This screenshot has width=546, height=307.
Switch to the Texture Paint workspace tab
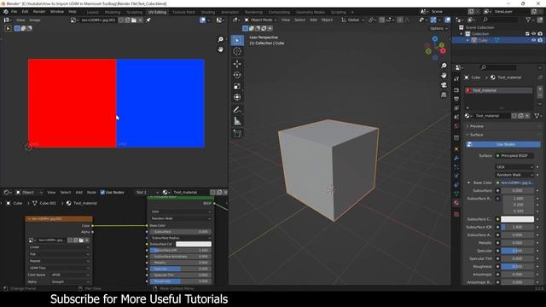(x=183, y=12)
